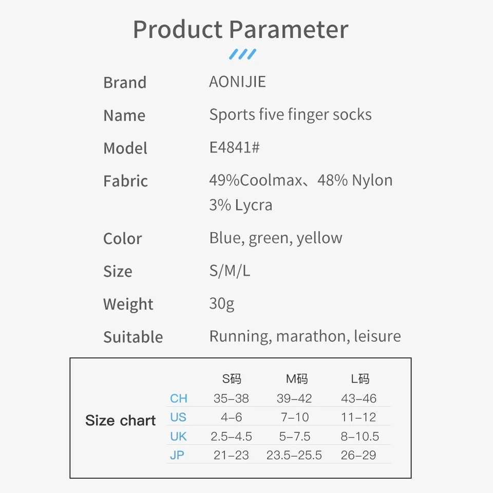Image resolution: width=493 pixels, height=493 pixels.
Task: Click the Running, marathon, leisure text
Action: pos(305,336)
